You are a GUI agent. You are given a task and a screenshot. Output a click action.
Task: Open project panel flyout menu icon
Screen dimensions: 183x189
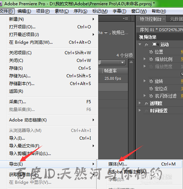point(126,19)
